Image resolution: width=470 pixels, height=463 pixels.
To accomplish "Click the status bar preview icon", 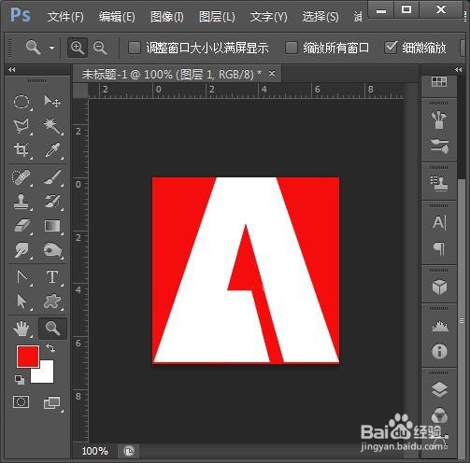I will click(129, 451).
